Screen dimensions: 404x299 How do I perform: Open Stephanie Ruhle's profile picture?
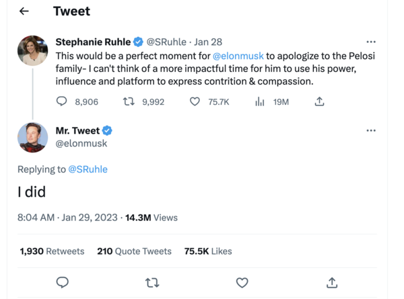coord(32,50)
